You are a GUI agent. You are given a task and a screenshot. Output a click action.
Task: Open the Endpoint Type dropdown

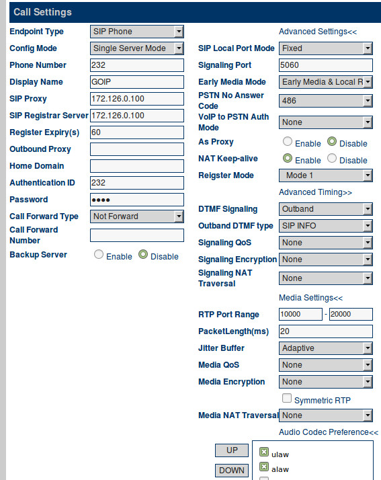tap(137, 32)
